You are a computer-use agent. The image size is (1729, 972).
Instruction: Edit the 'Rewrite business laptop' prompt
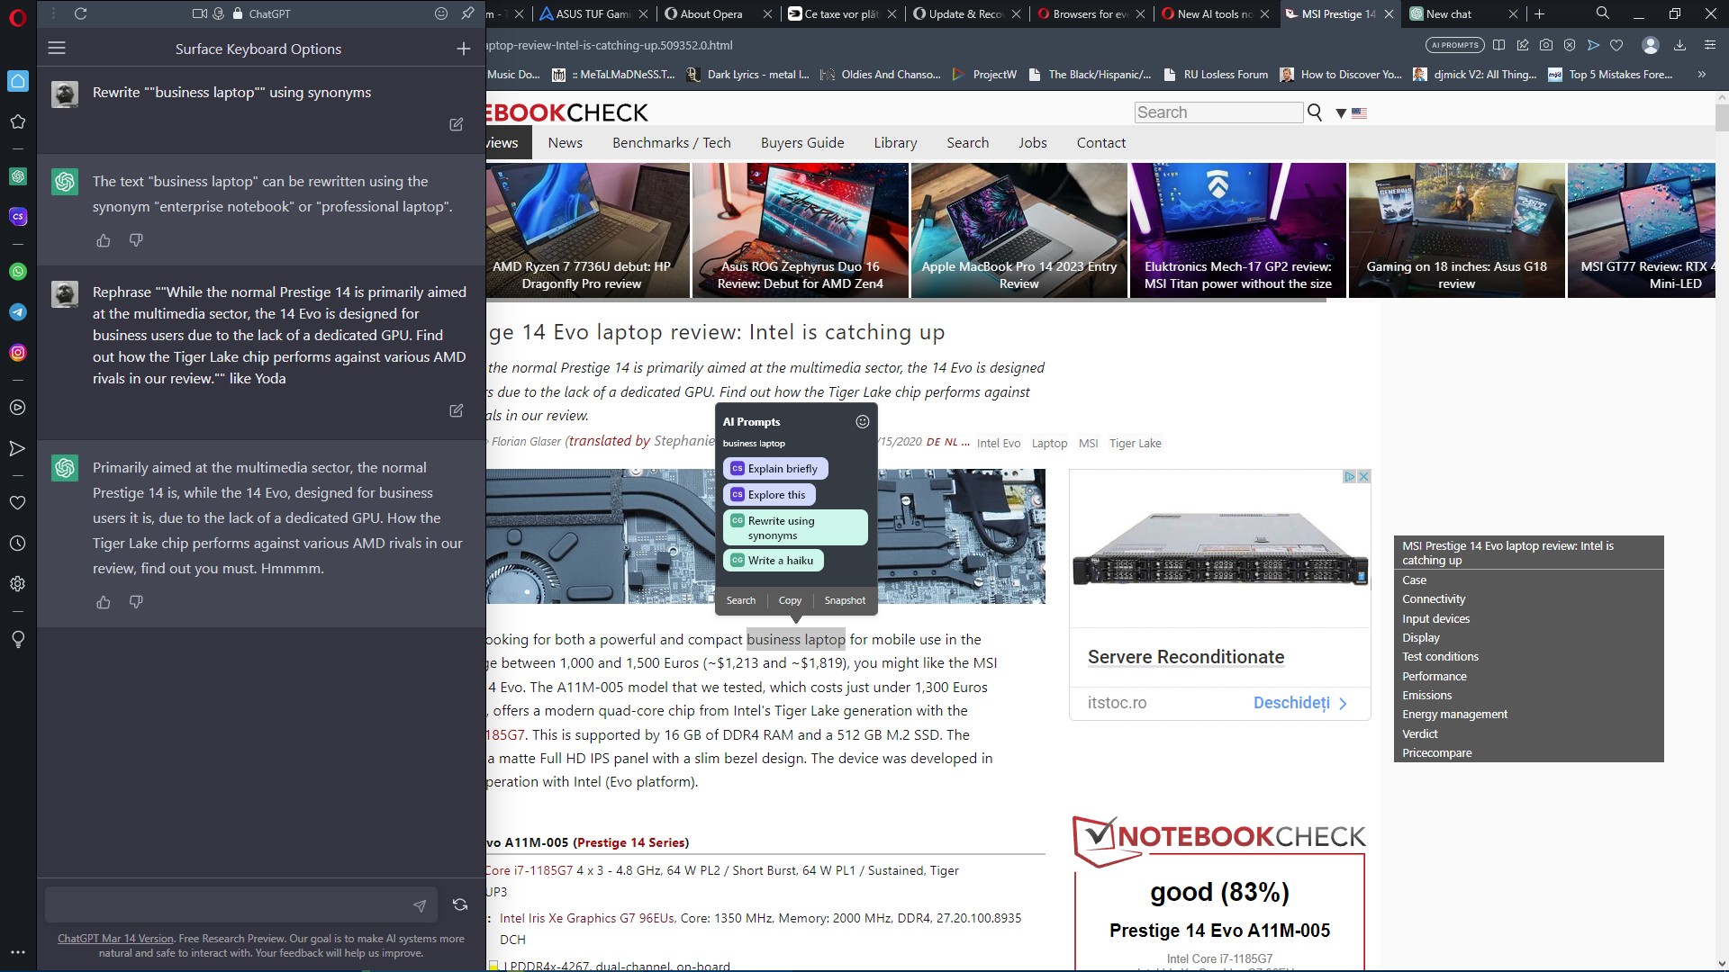click(x=457, y=124)
